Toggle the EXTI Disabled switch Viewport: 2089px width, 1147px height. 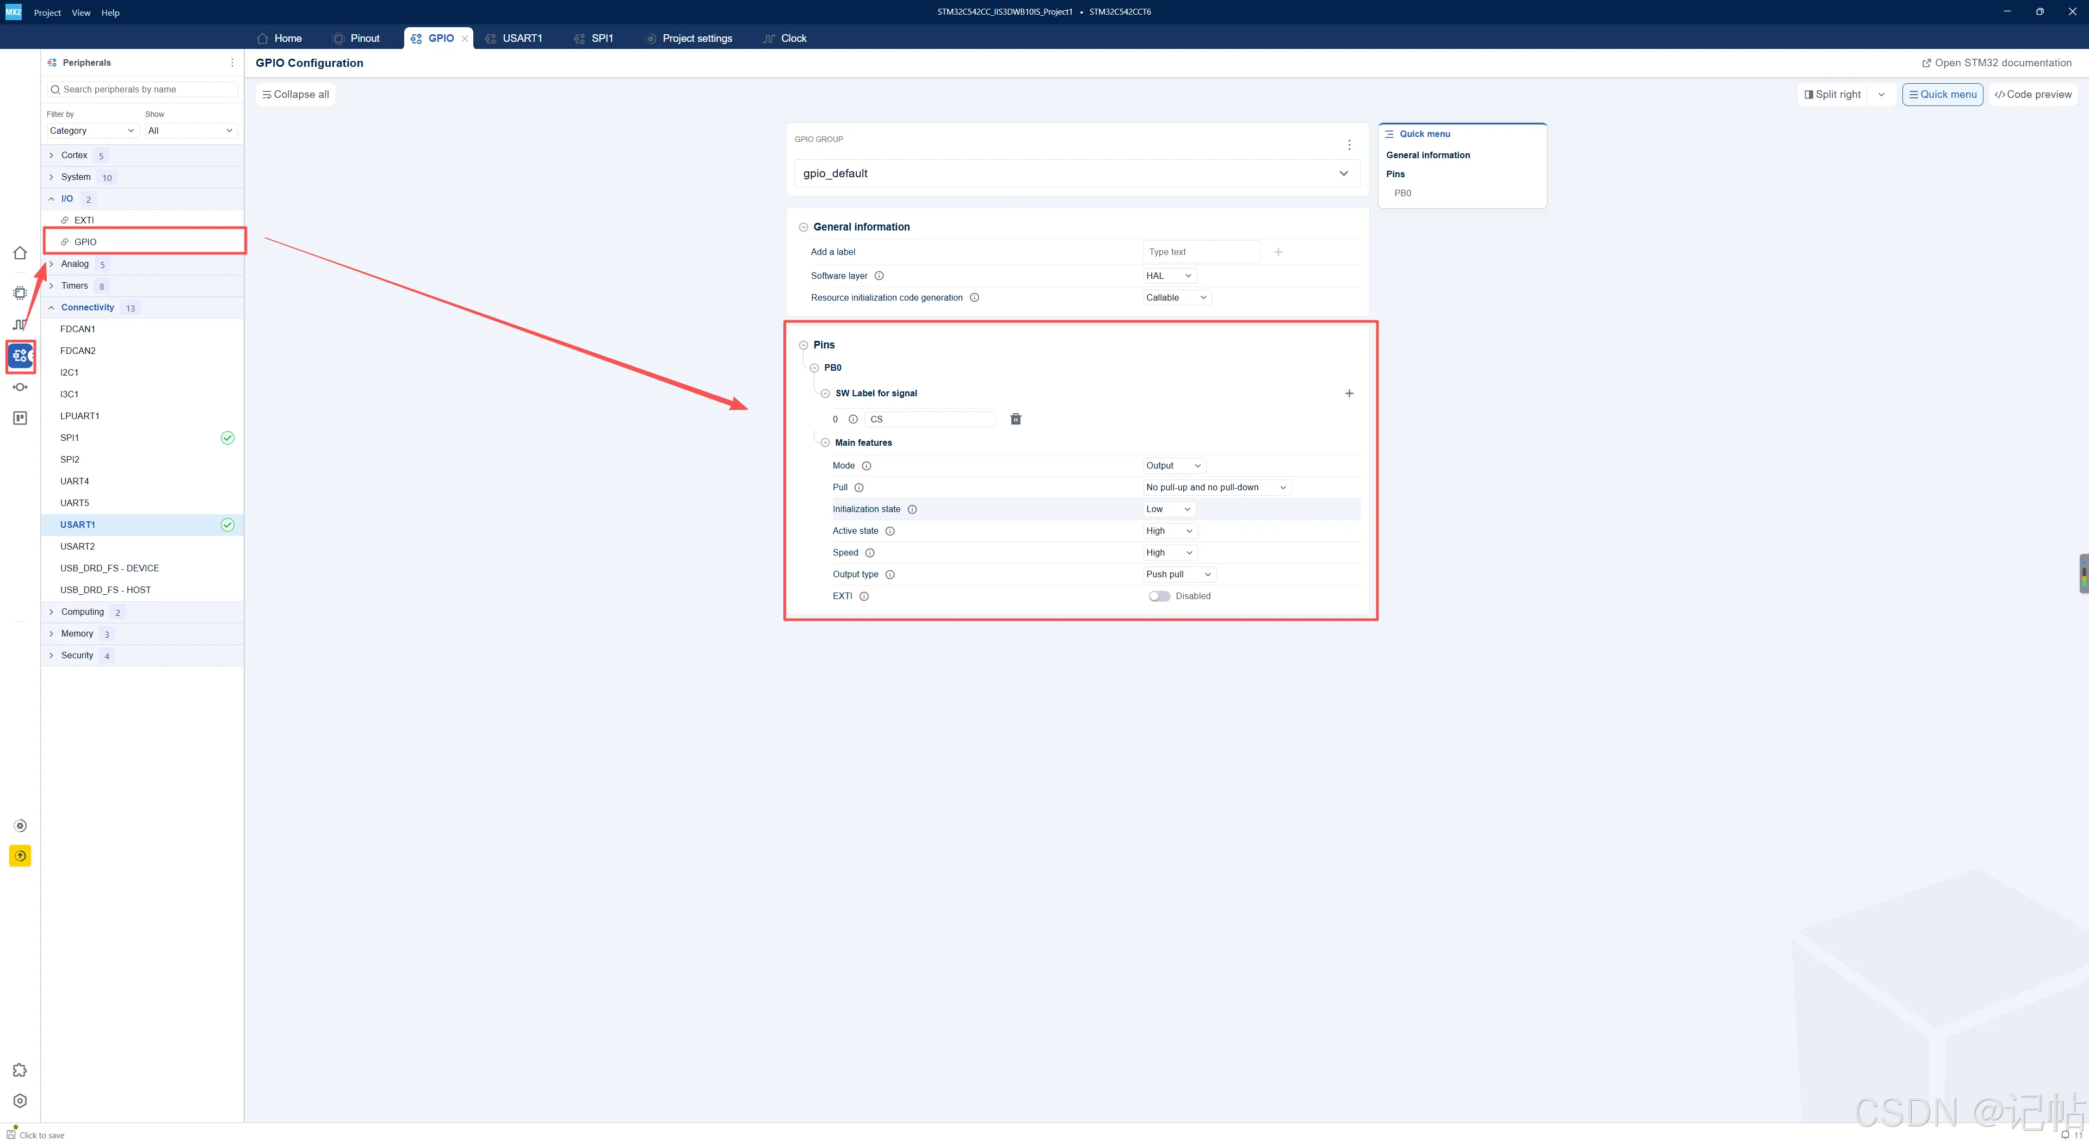tap(1159, 596)
